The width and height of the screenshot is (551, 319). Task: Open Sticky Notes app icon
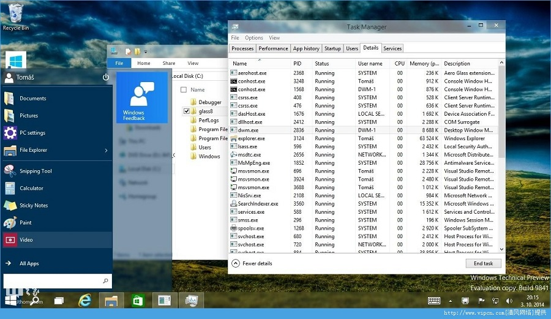click(x=10, y=206)
